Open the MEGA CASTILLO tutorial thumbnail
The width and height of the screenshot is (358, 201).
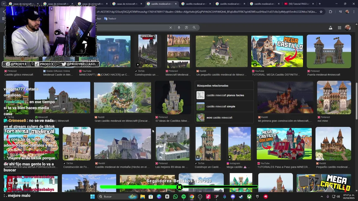click(x=277, y=51)
